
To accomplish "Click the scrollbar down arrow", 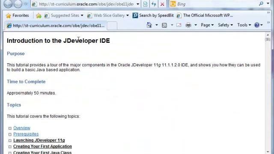I will pyautogui.click(x=268, y=152).
